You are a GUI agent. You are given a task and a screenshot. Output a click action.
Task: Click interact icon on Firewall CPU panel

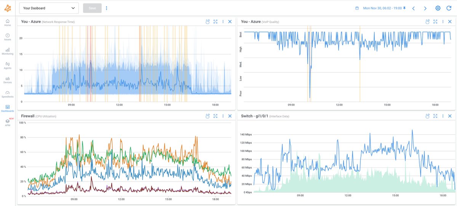click(208, 116)
